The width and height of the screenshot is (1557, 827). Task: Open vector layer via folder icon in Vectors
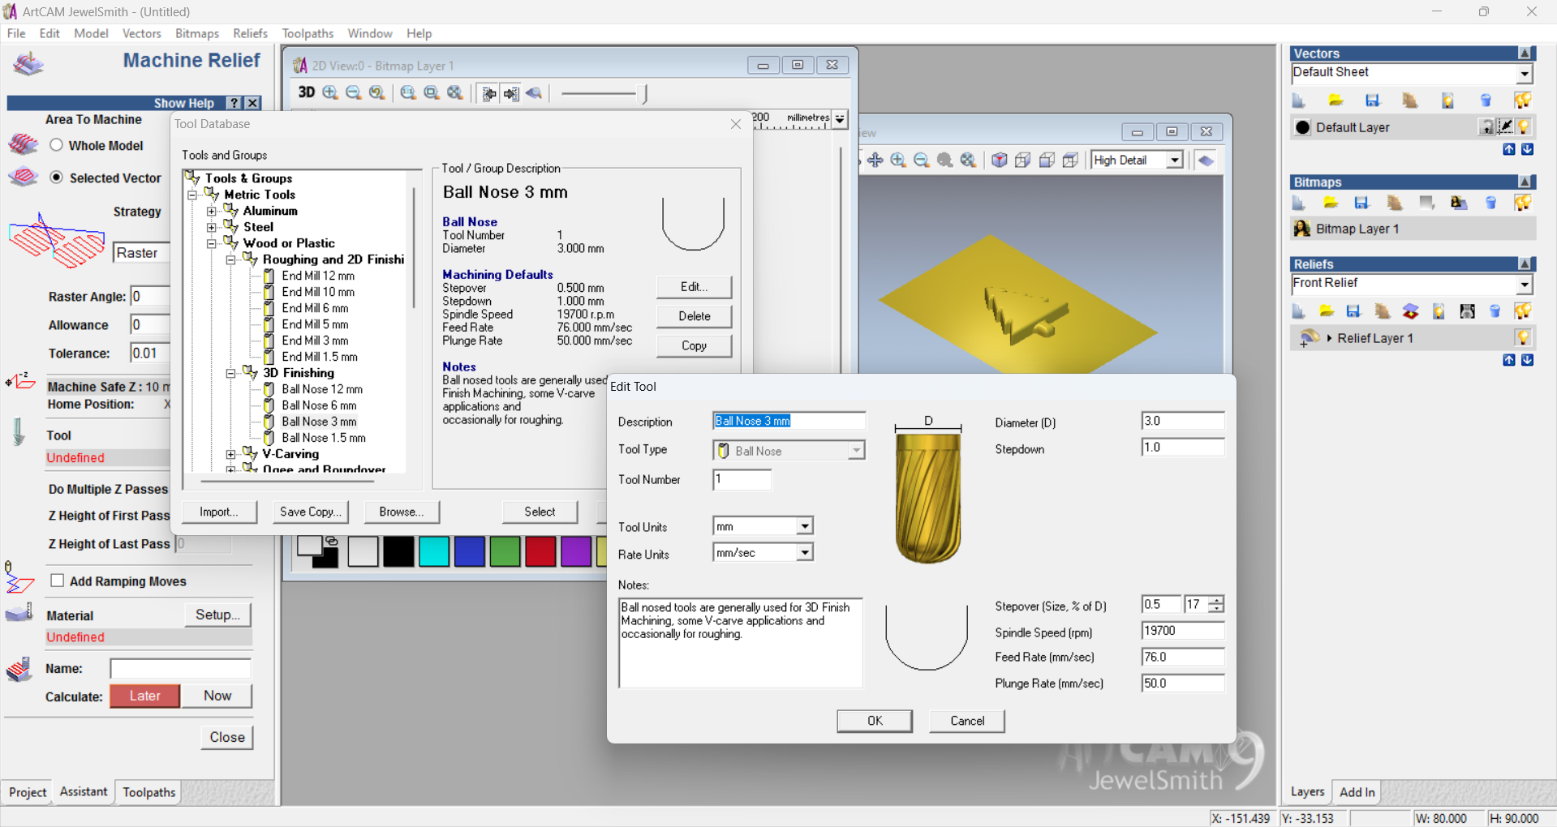point(1335,101)
